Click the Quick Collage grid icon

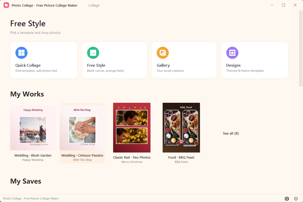click(21, 53)
